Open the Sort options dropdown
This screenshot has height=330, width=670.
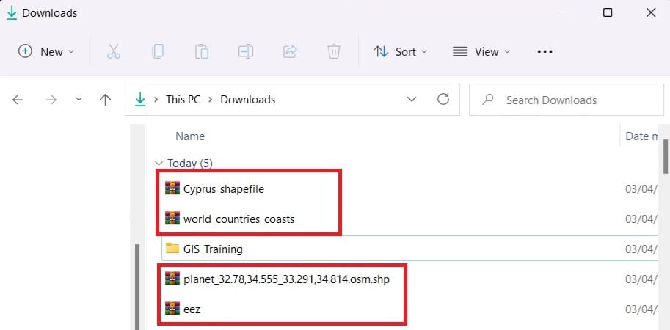400,51
